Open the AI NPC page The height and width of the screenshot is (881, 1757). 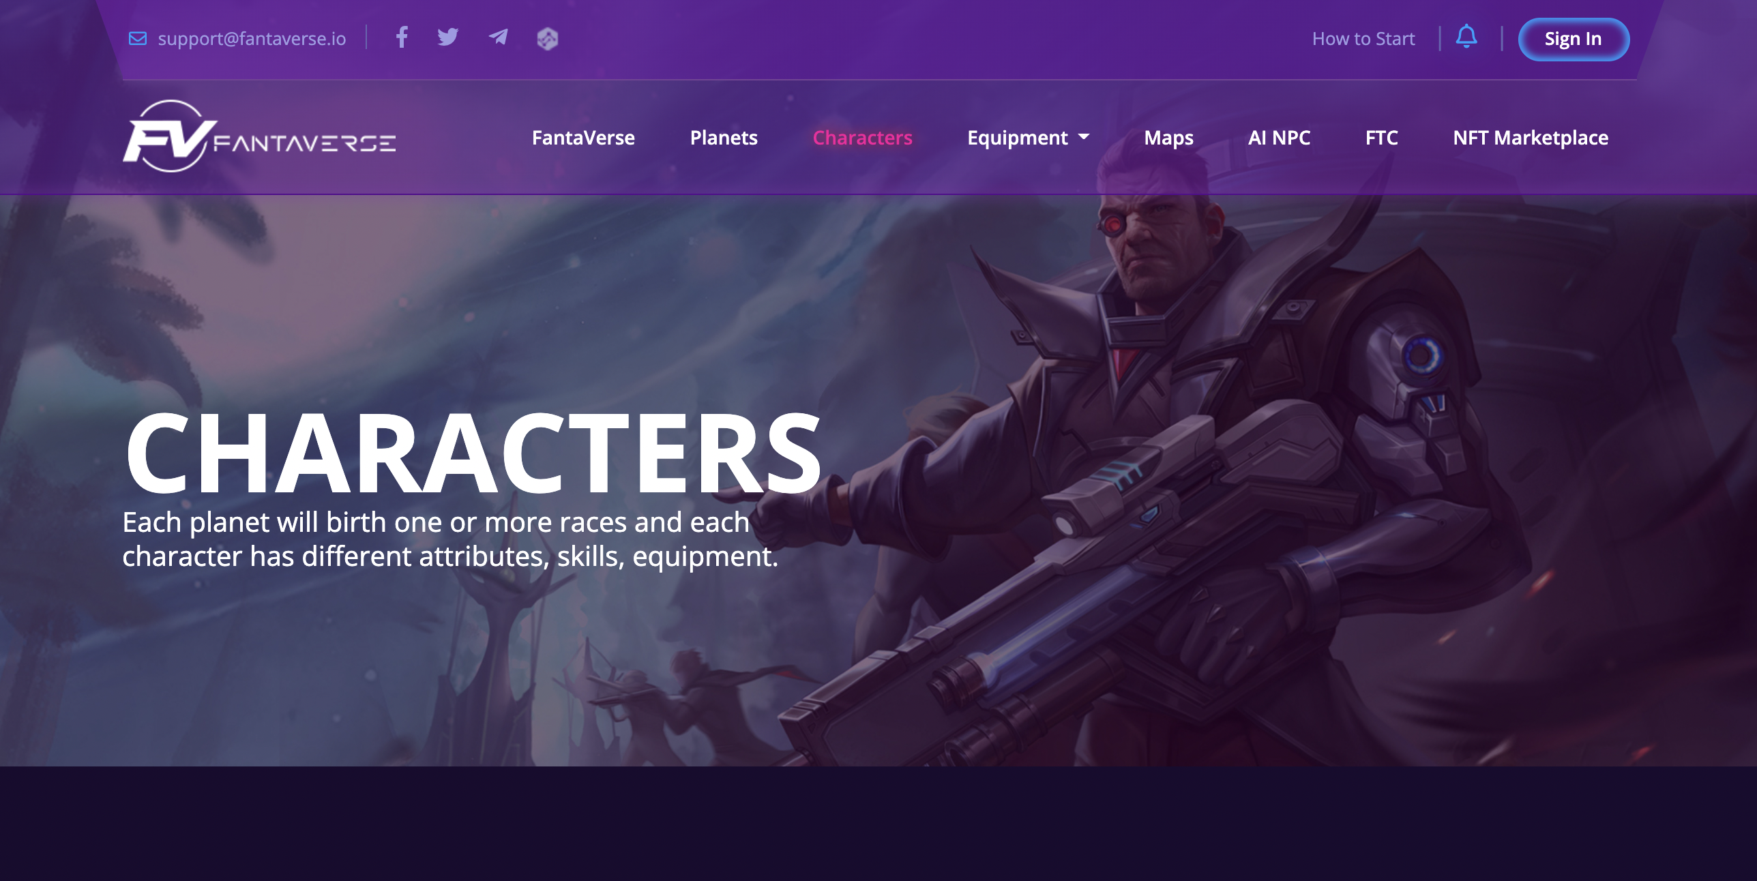(x=1279, y=138)
